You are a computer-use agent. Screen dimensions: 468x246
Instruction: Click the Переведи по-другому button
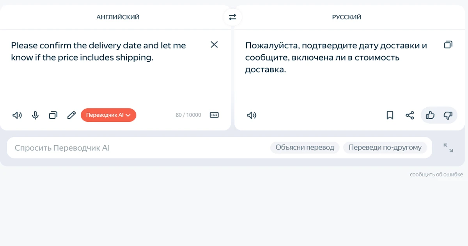click(385, 148)
